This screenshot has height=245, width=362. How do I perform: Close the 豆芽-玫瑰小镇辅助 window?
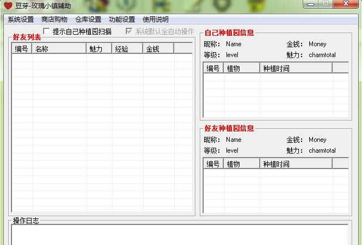[x=346, y=4]
